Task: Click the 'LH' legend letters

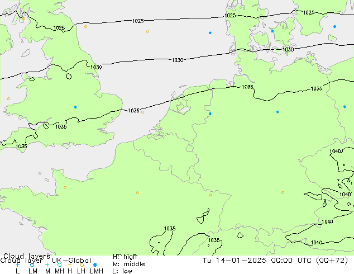Action: pos(82,271)
